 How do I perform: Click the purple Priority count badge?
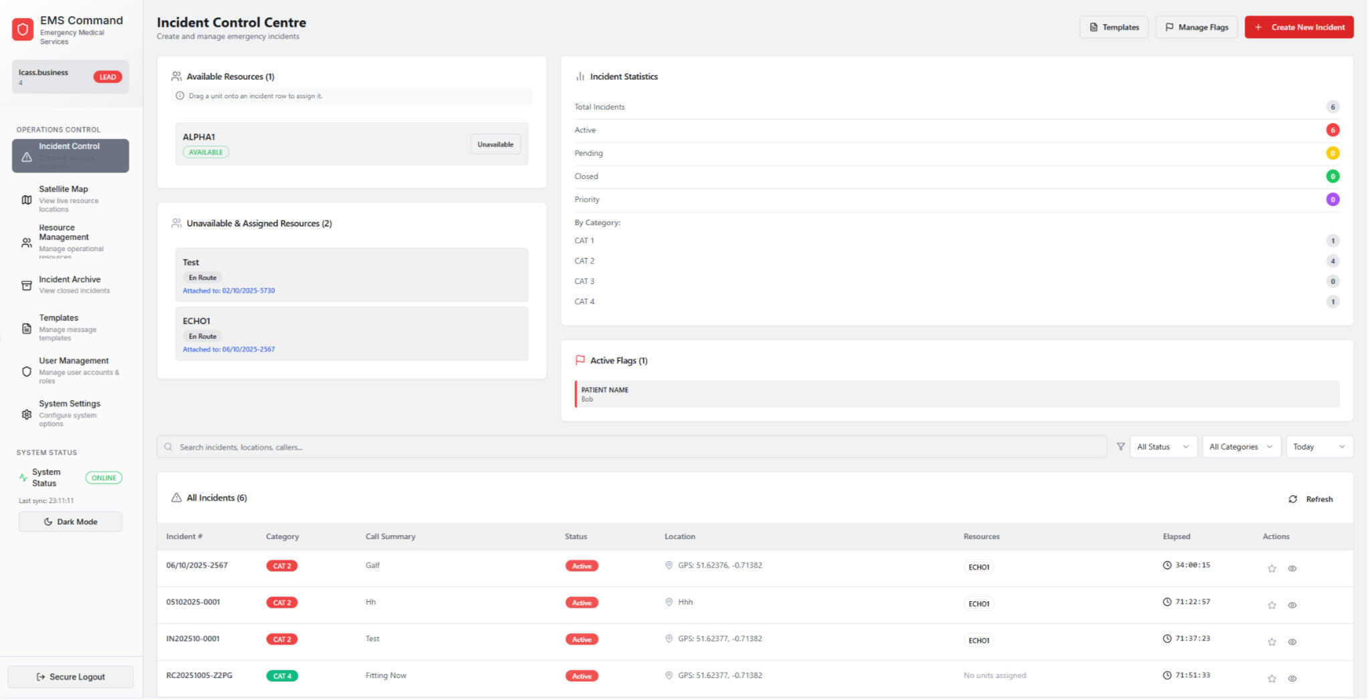tap(1332, 200)
